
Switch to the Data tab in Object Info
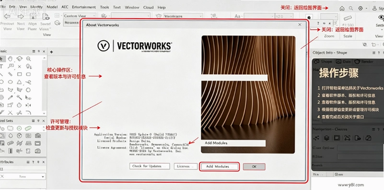tap(343, 62)
